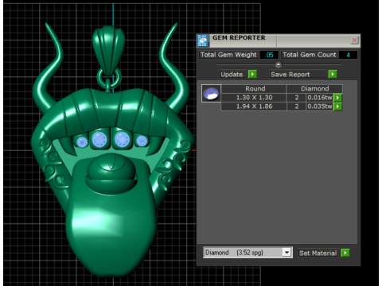Select the 1.94 X 1.86 size cell
Viewport: 382px width, 286px height.
pos(254,106)
